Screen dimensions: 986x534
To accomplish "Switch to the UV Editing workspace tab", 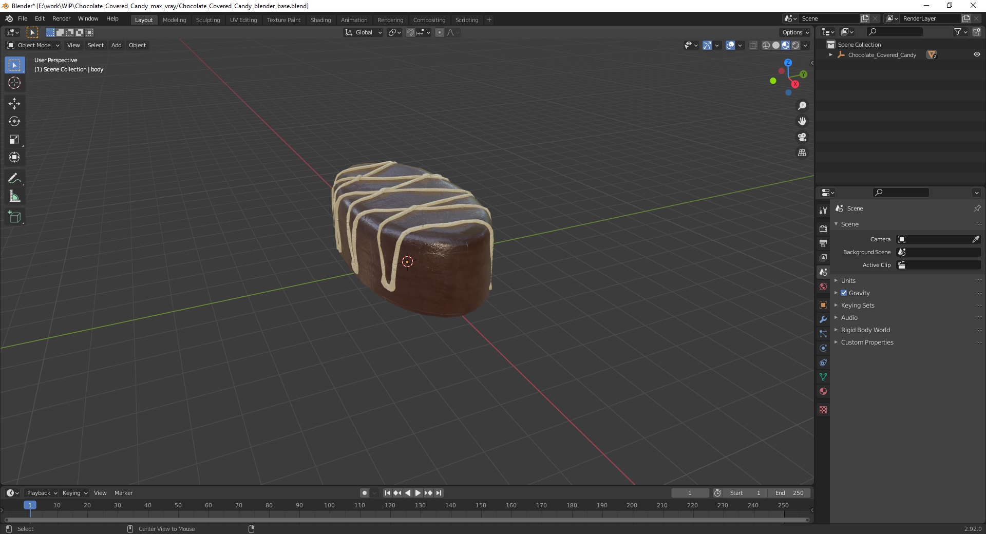I will click(x=243, y=20).
